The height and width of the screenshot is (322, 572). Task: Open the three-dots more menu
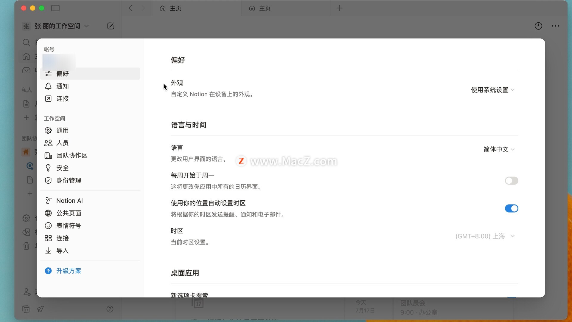(x=555, y=26)
